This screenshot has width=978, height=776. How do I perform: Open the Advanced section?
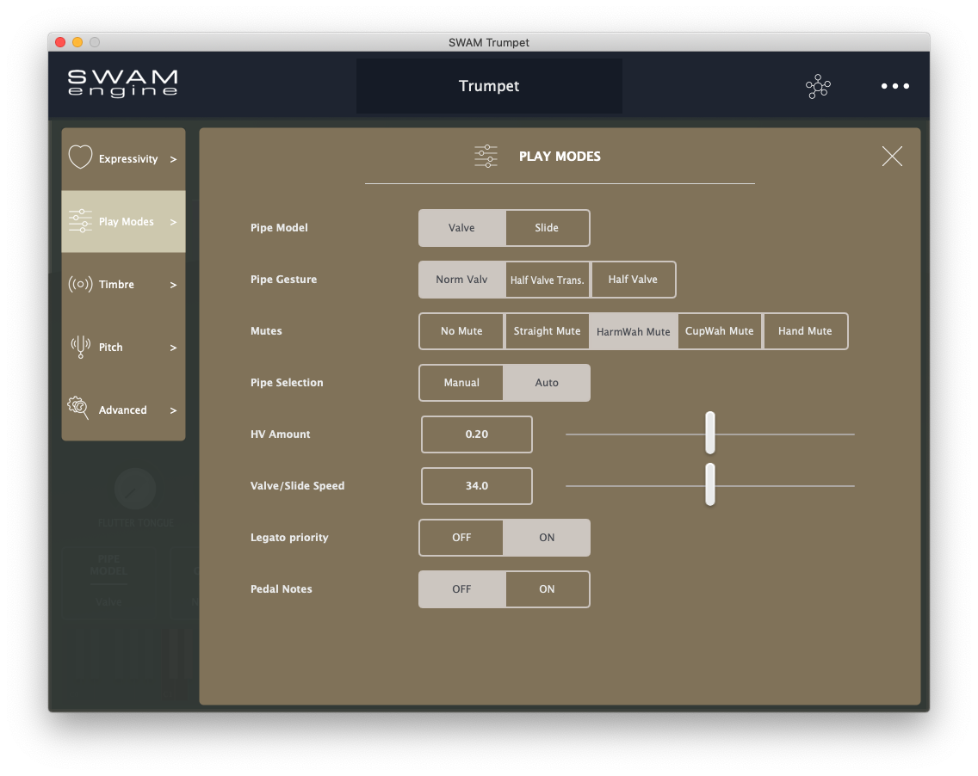[123, 410]
